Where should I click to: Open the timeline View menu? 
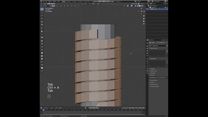click(x=56, y=108)
